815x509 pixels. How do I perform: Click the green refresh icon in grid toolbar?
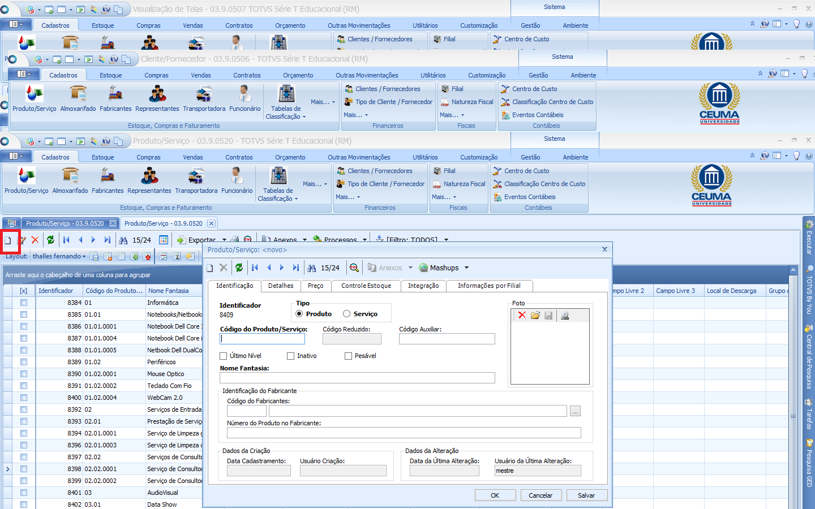coord(50,240)
